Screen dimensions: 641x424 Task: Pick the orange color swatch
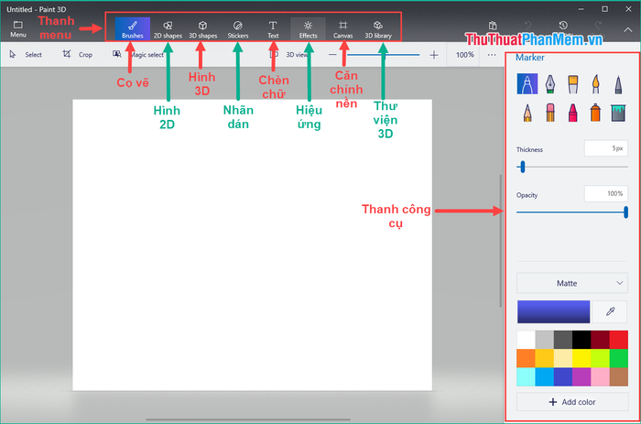tap(527, 358)
